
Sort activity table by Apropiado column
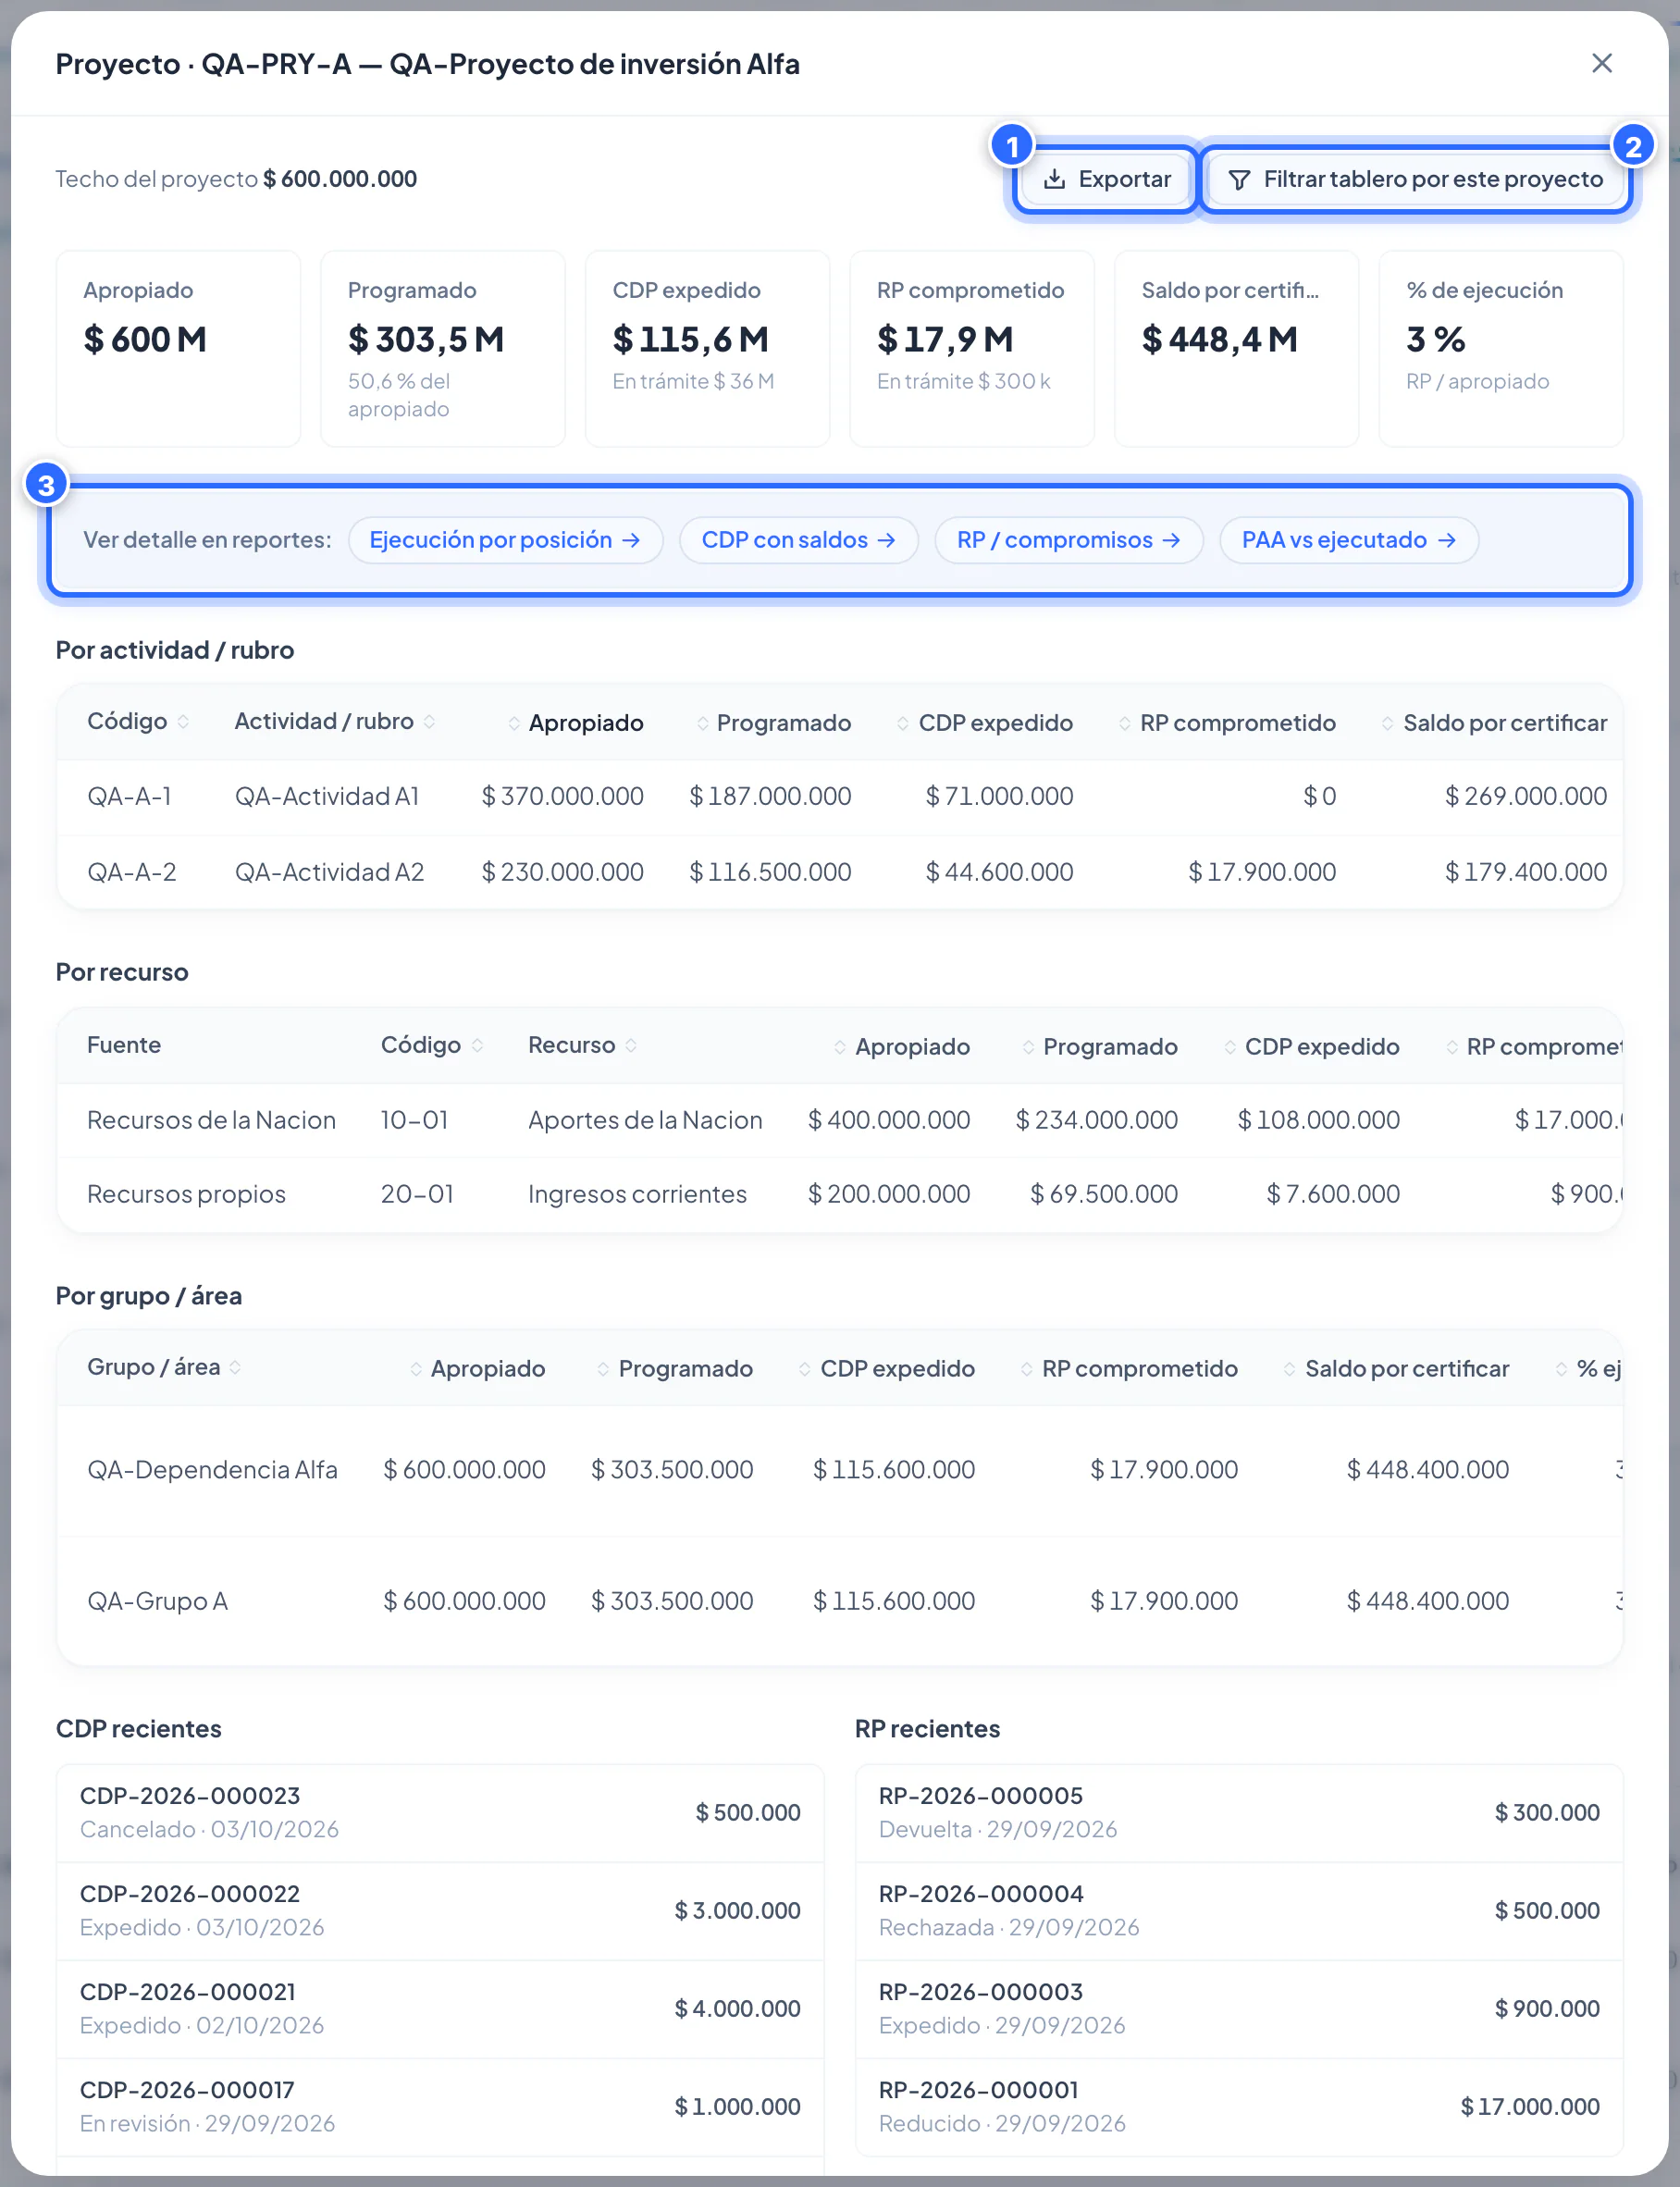coord(575,723)
